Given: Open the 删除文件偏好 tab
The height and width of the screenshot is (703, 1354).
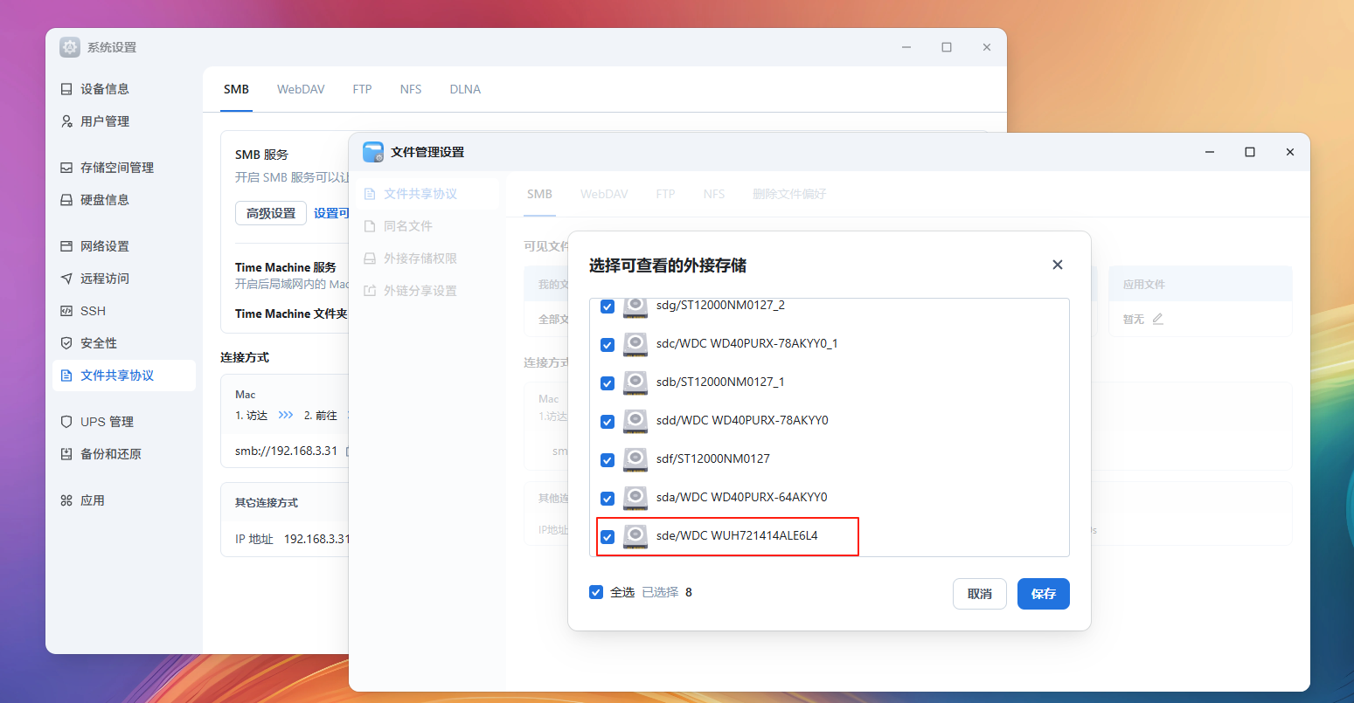Looking at the screenshot, I should point(789,194).
